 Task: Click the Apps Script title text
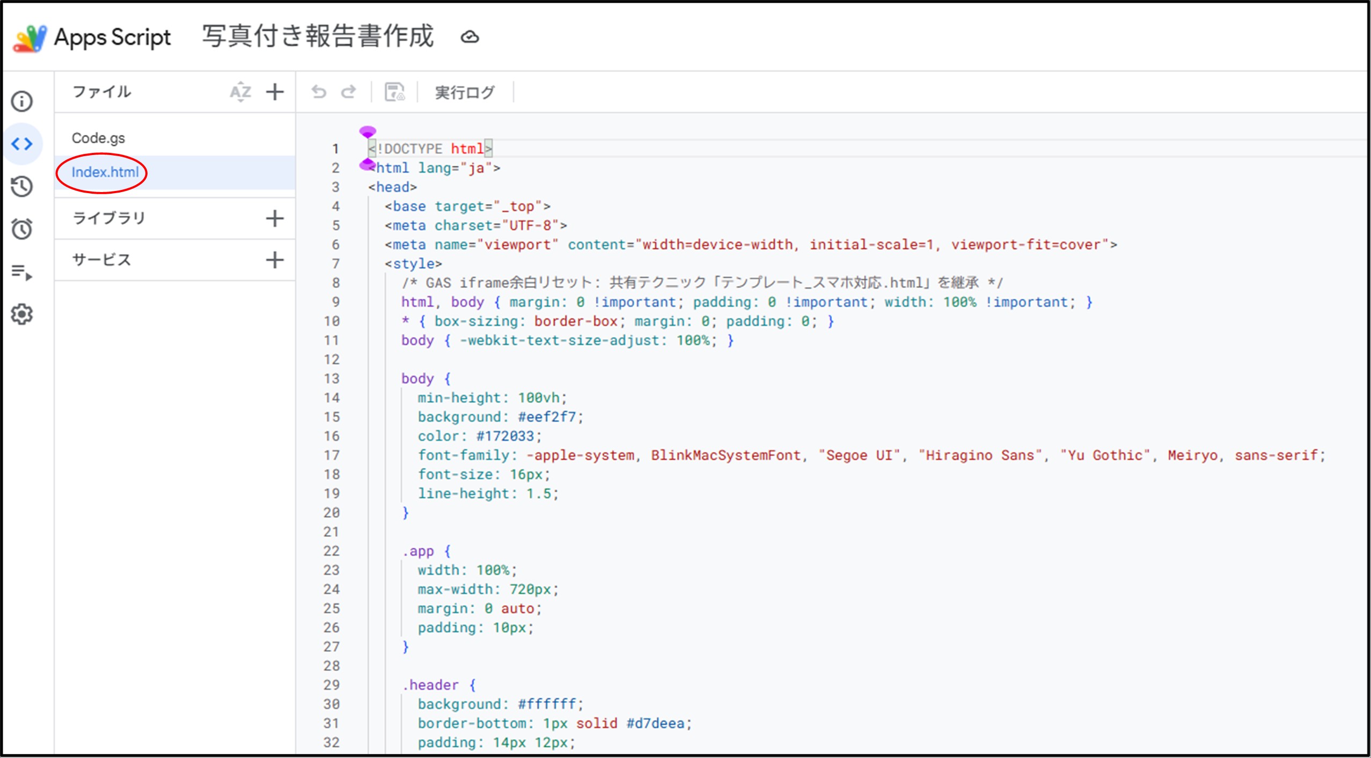click(x=113, y=38)
